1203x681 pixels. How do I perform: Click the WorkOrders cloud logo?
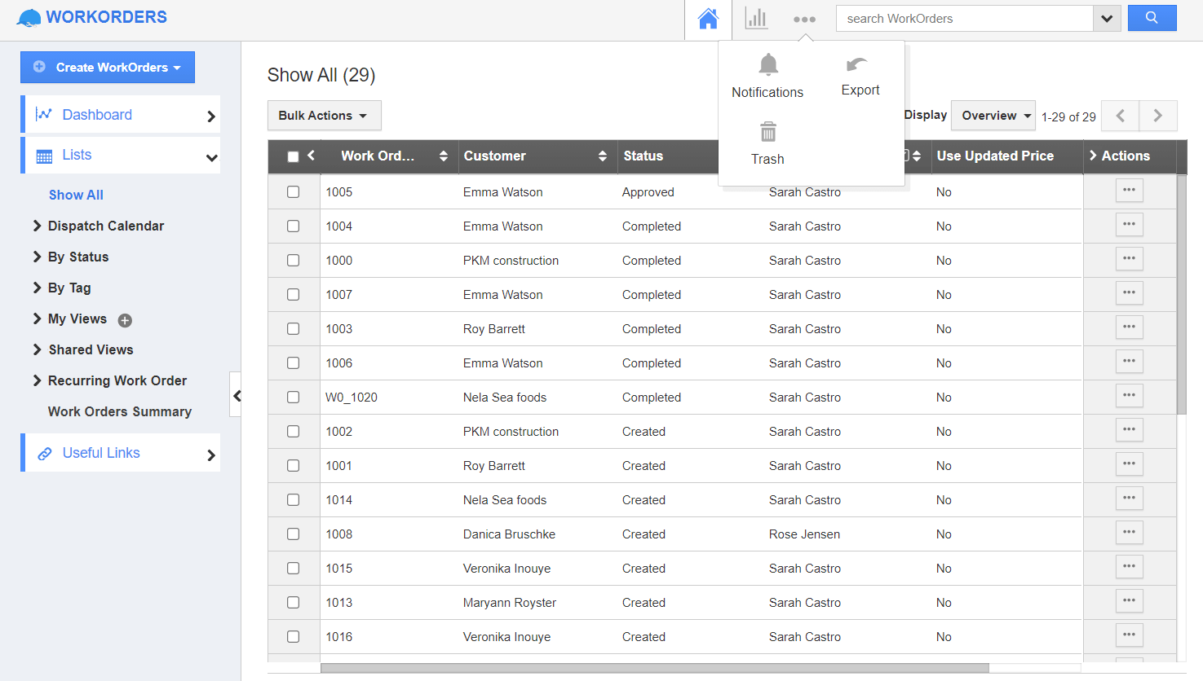tap(29, 16)
